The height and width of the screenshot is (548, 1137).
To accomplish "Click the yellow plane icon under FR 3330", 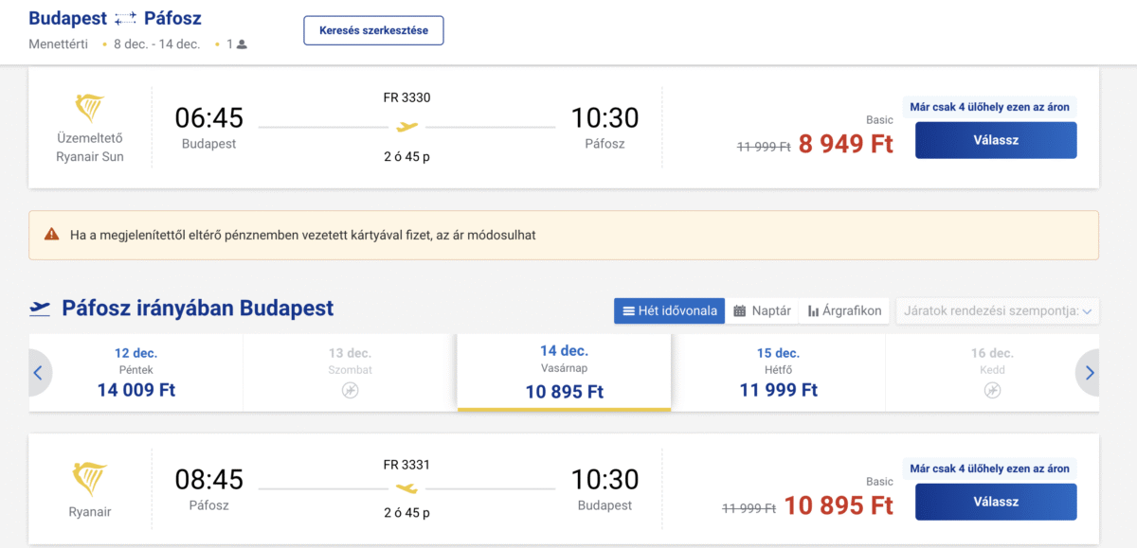I will (406, 127).
